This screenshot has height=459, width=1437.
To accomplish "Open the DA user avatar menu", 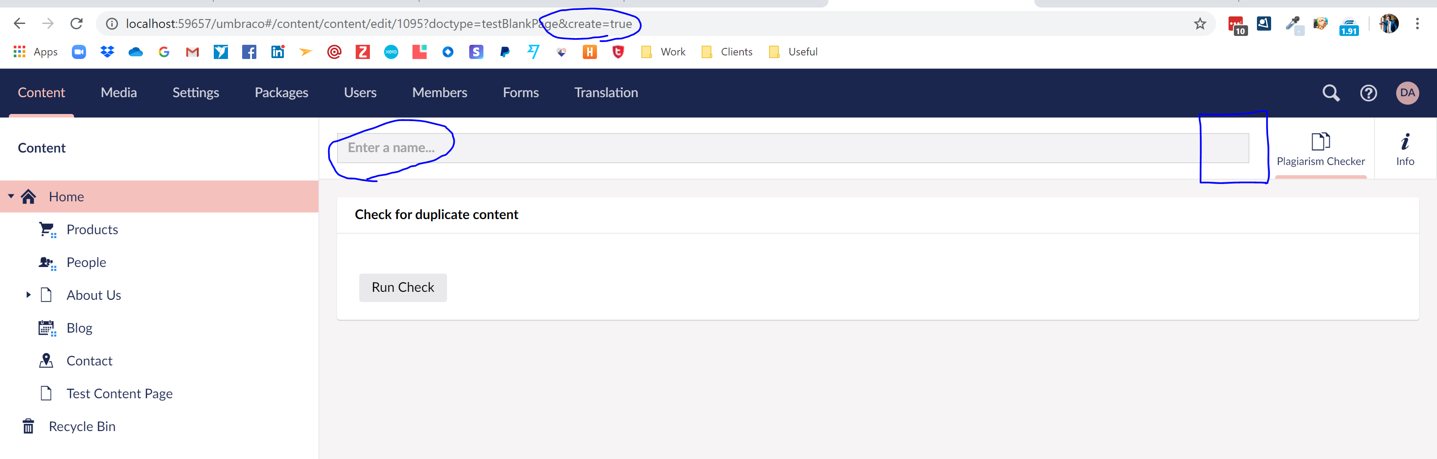I will coord(1407,93).
